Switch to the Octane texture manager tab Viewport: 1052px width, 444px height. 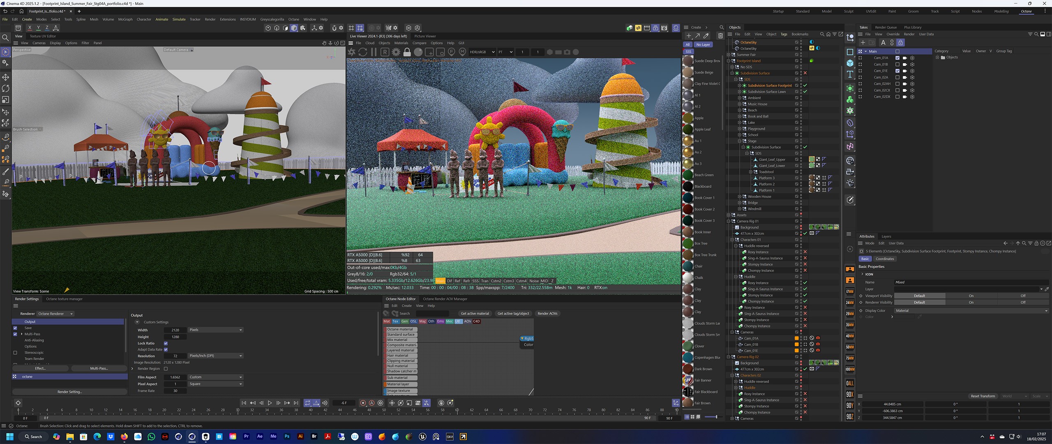[x=64, y=299]
